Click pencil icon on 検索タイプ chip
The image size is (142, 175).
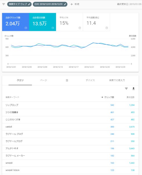pyautogui.click(x=29, y=4)
